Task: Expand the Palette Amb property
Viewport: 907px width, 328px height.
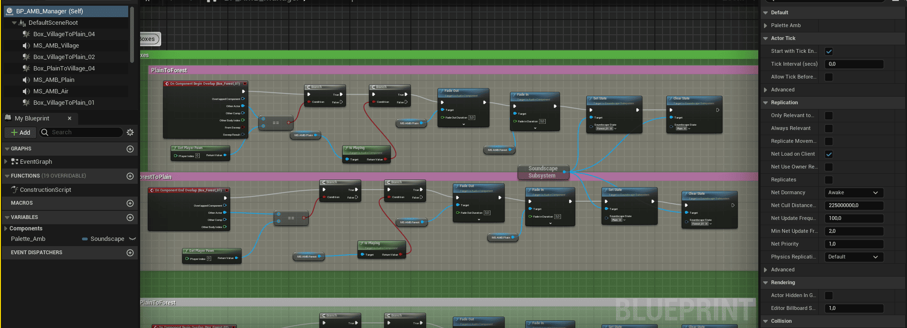Action: 765,26
